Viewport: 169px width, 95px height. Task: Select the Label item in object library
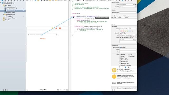(x=124, y=83)
